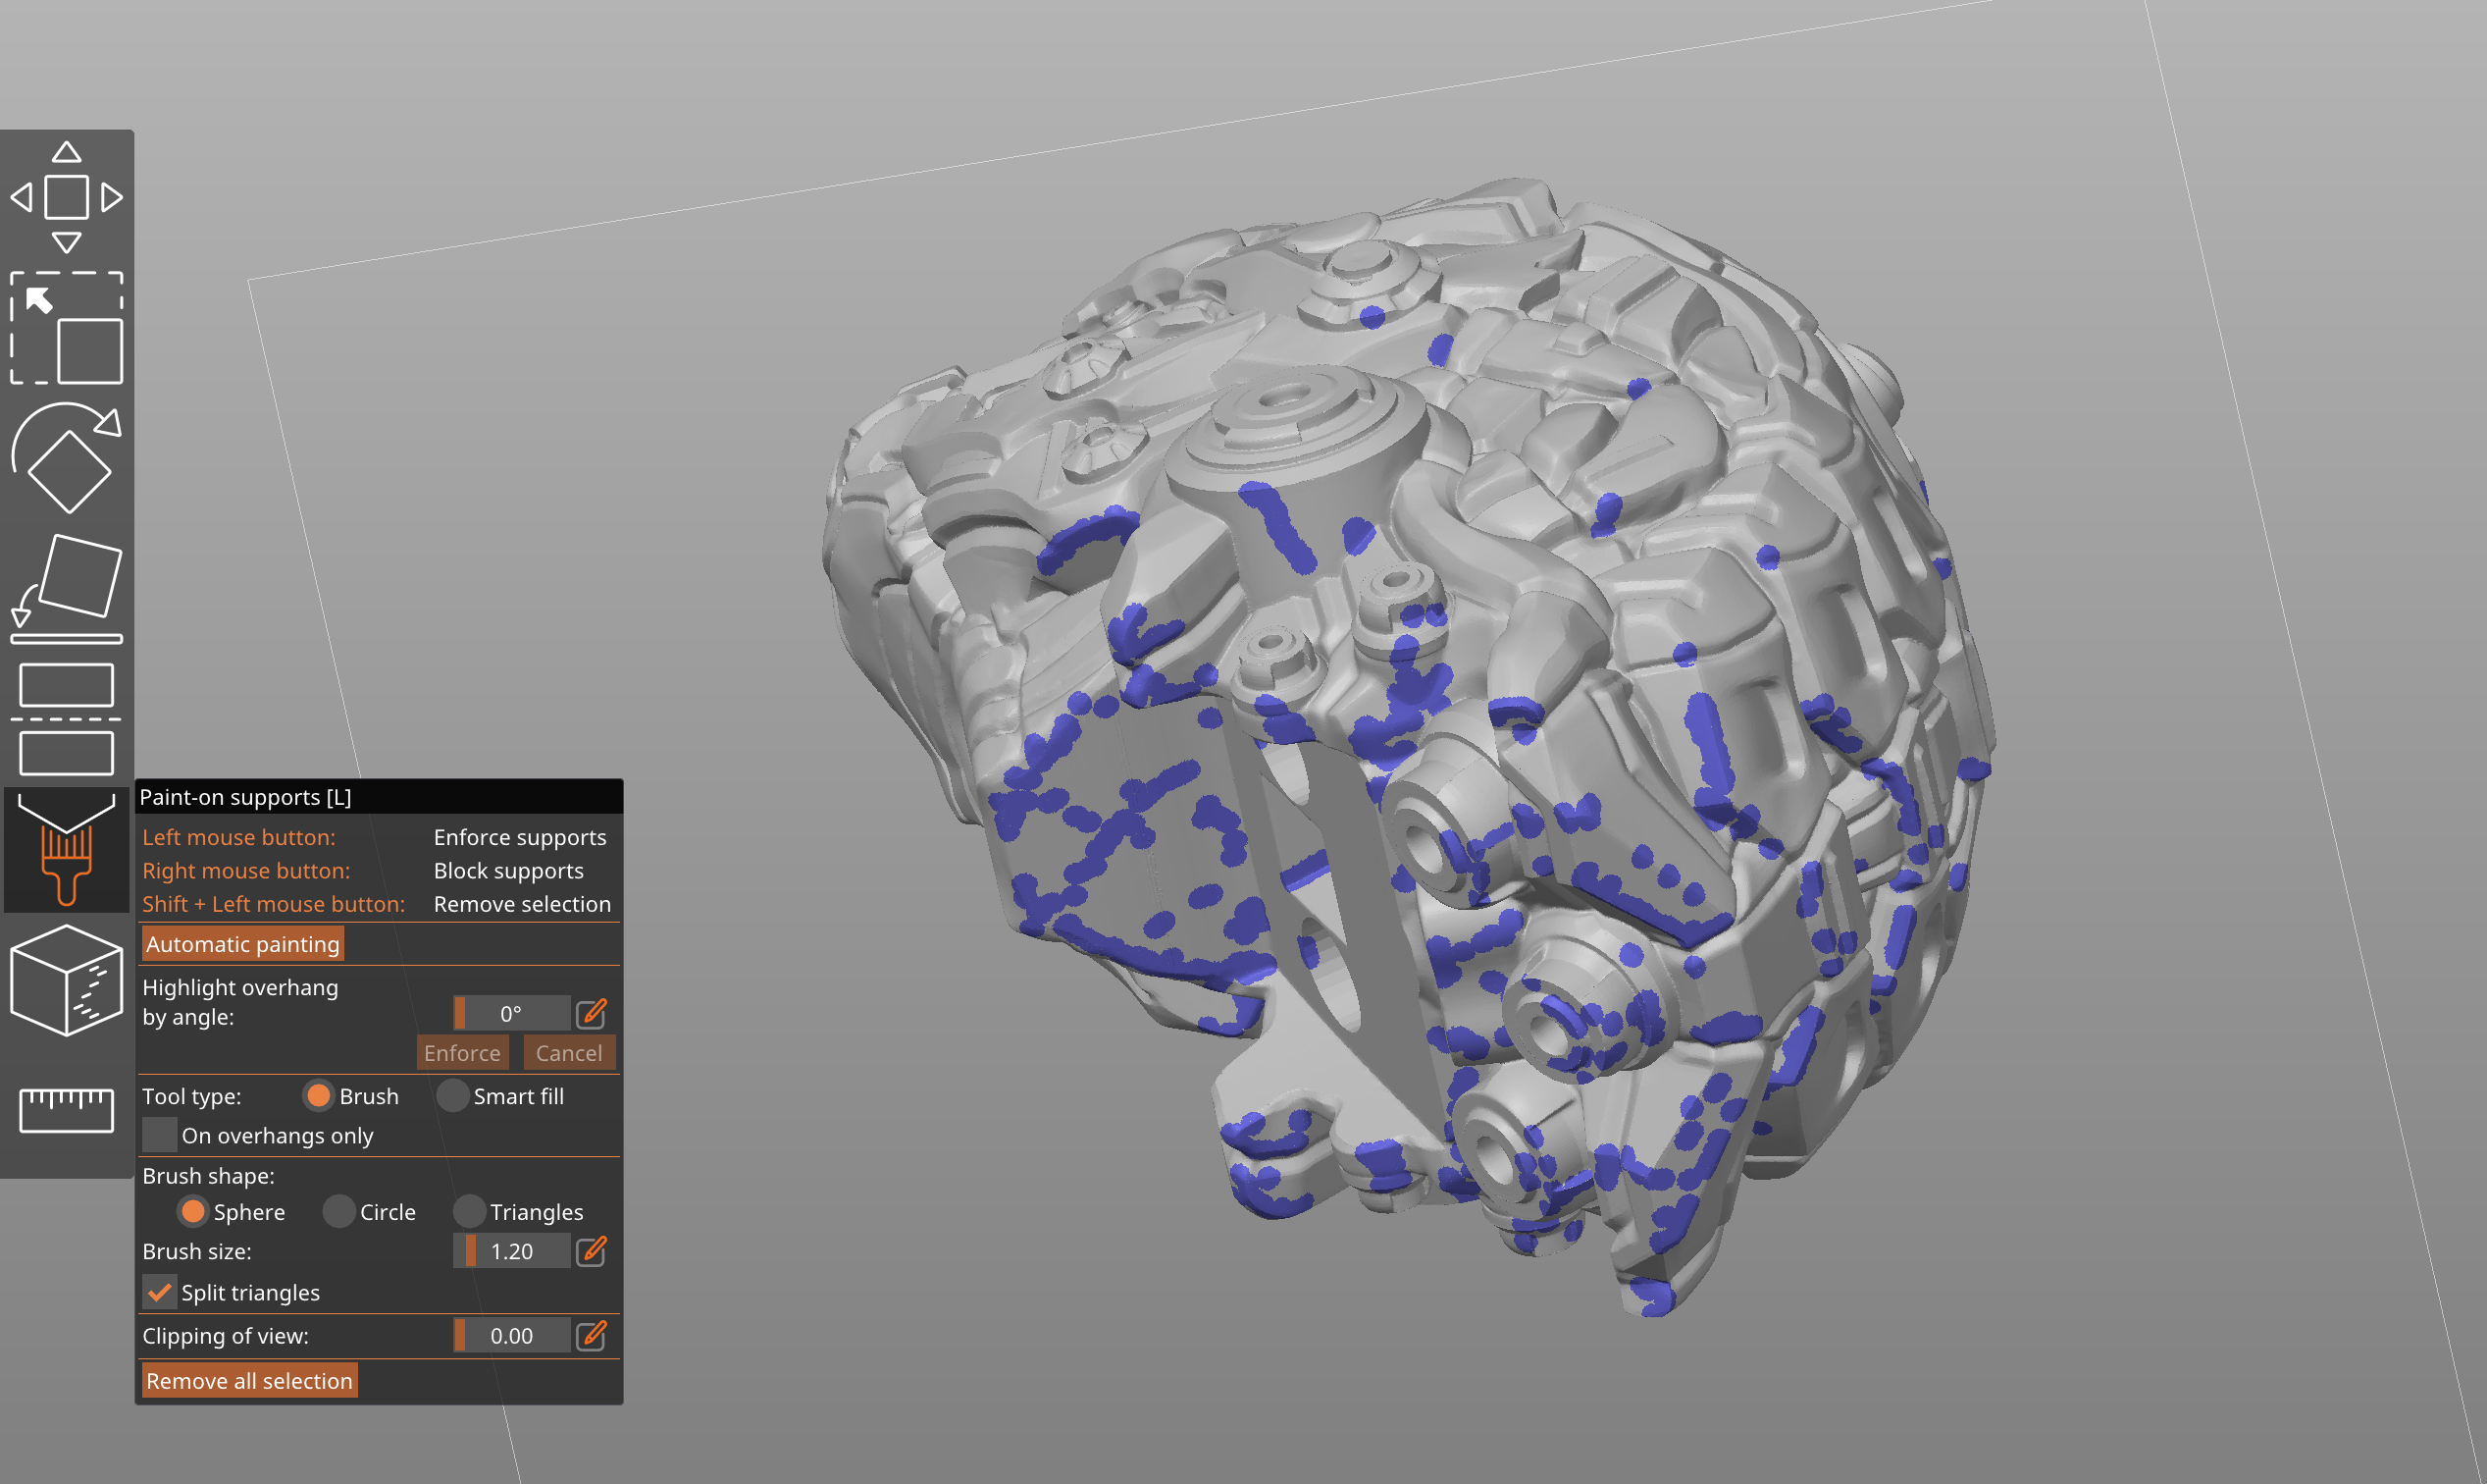Uncheck Split triangles
The width and height of the screenshot is (2487, 1484).
(159, 1292)
